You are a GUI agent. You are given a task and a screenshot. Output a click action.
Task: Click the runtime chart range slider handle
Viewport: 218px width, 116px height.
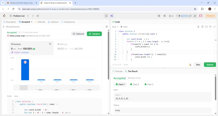(x=23, y=88)
